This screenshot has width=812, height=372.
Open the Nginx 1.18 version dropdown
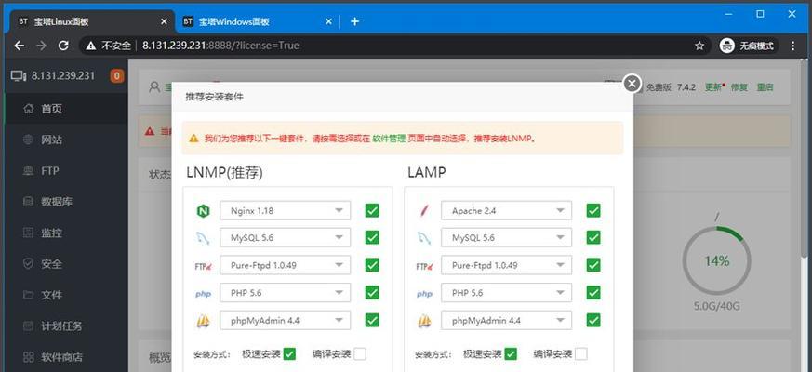(286, 211)
